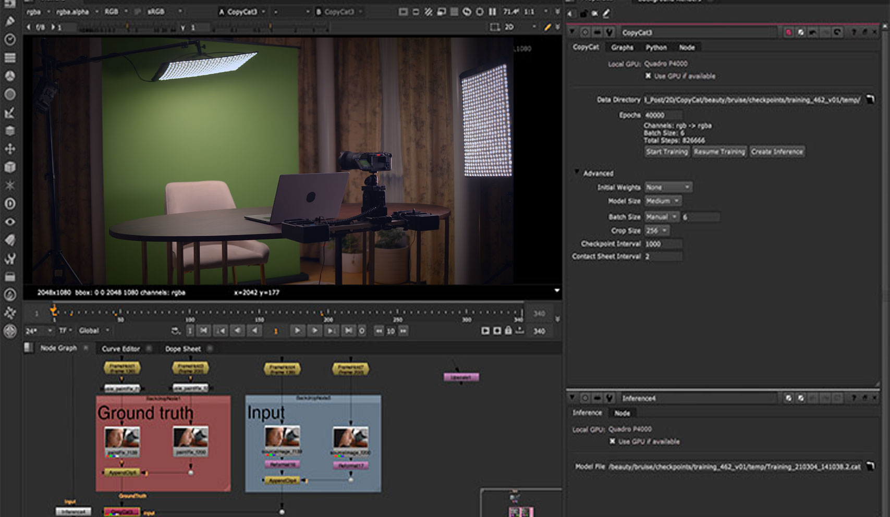Click the Epochs input field
Image resolution: width=890 pixels, height=517 pixels.
click(x=663, y=115)
